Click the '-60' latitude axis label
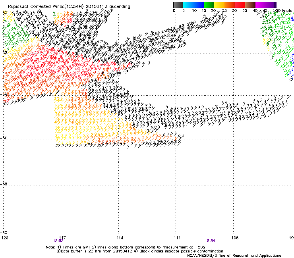Image resolution: width=294 pixels, height=258 pixels. click(x=4, y=233)
